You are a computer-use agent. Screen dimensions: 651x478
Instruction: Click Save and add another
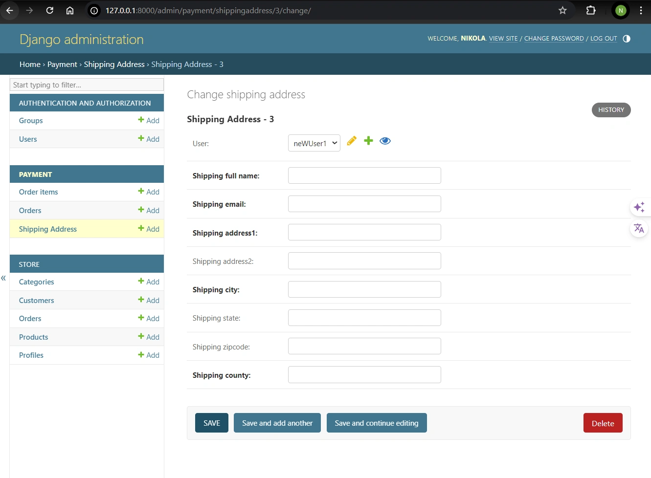[x=277, y=423]
